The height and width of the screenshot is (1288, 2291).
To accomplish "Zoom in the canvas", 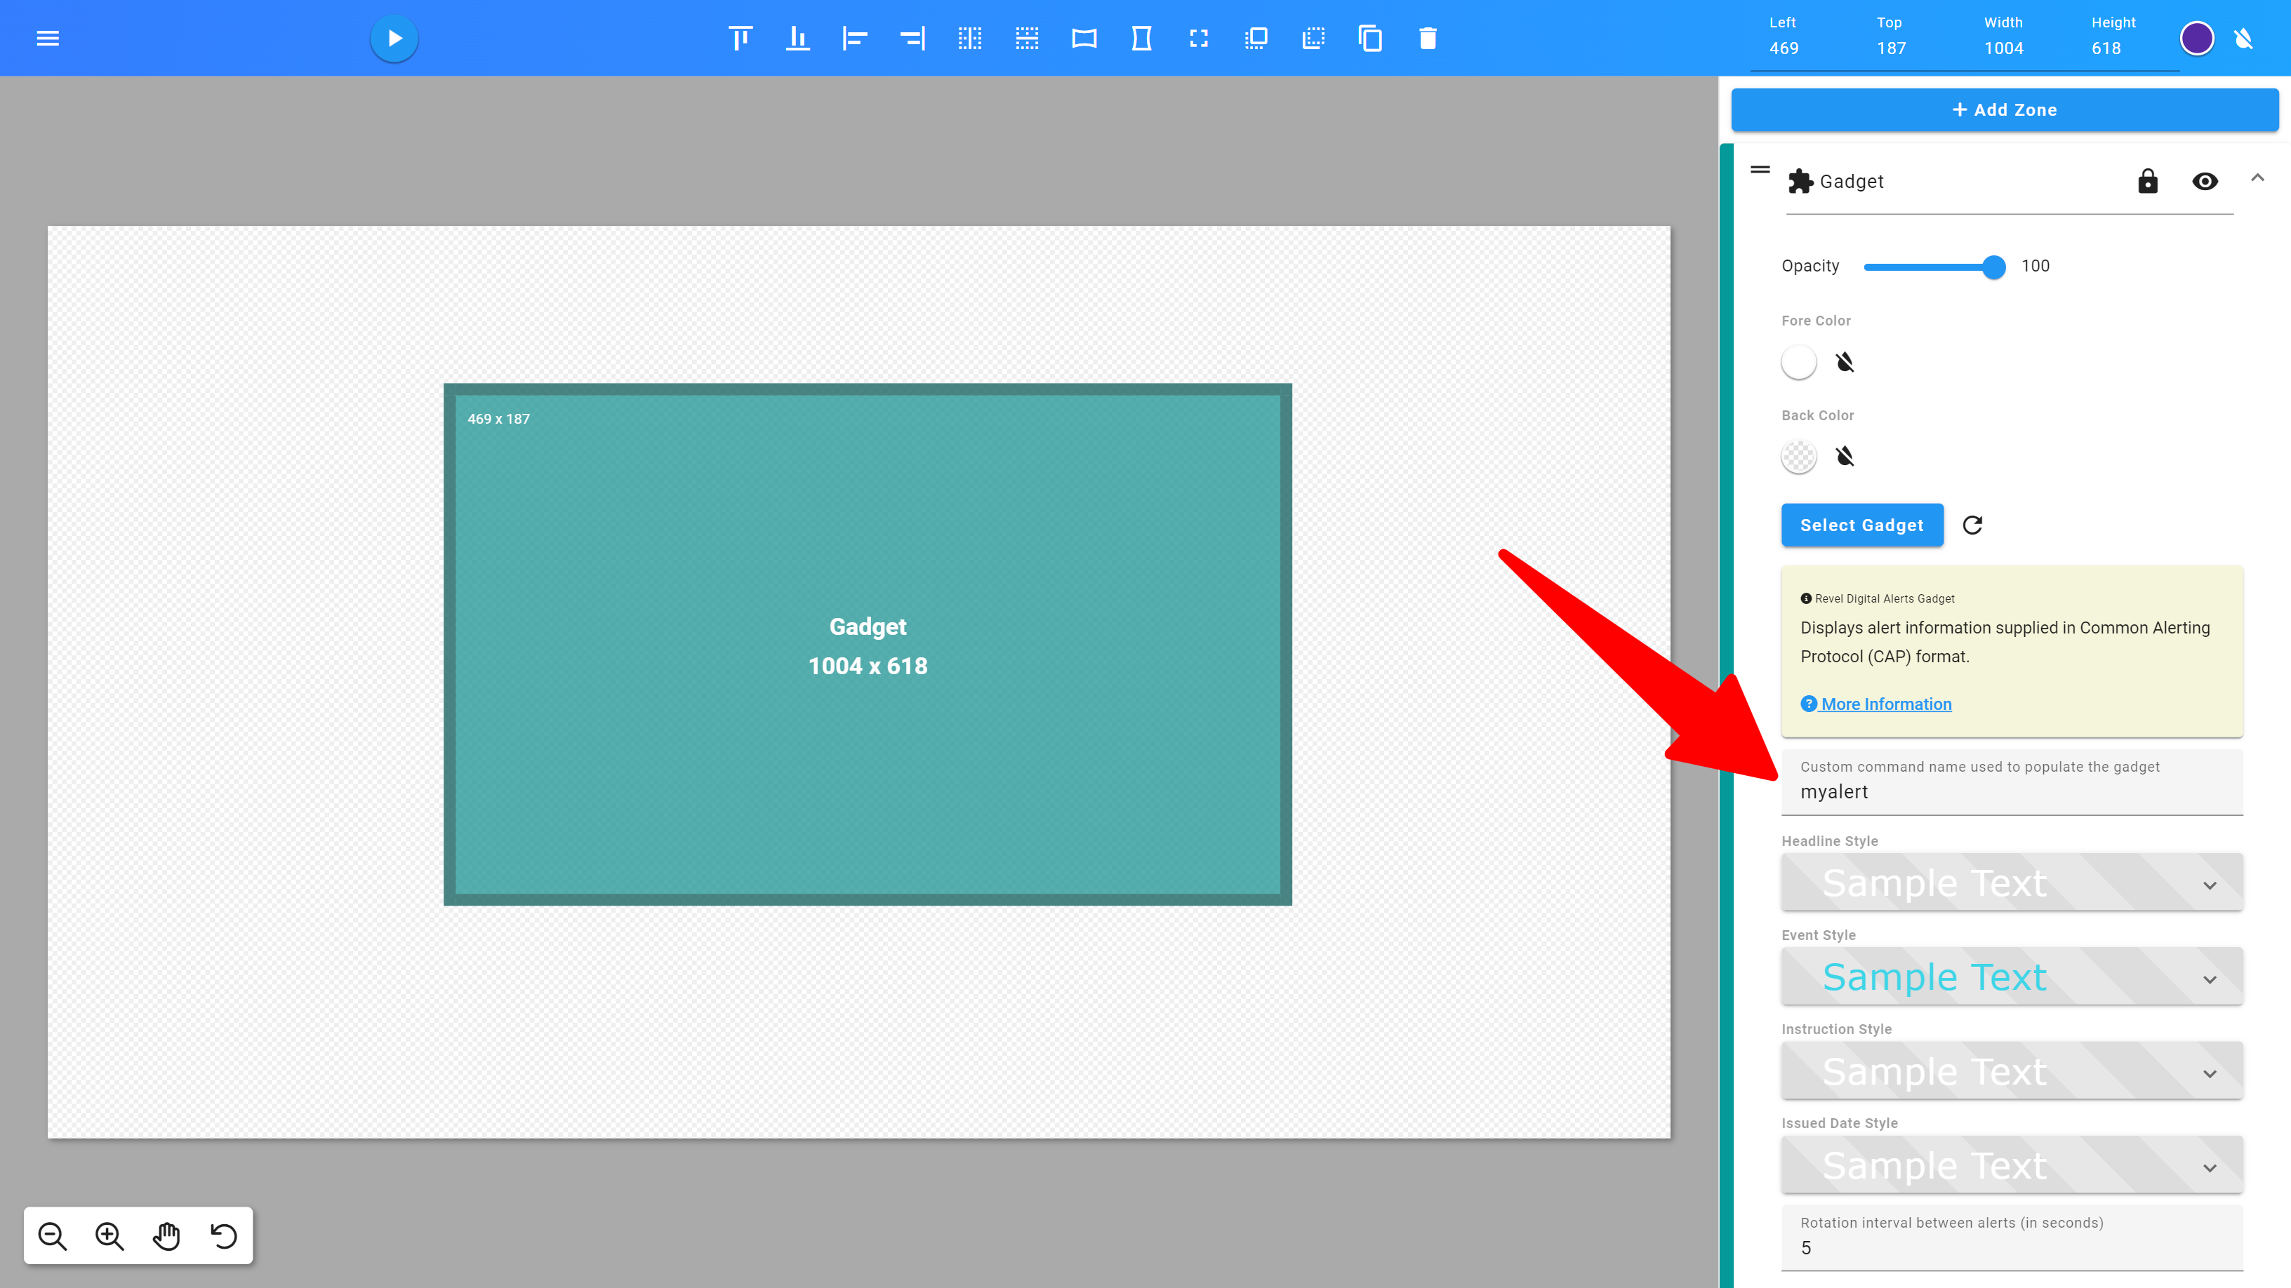I will point(109,1235).
